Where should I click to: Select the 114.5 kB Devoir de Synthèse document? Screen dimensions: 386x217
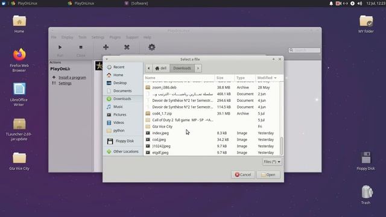pos(212,107)
